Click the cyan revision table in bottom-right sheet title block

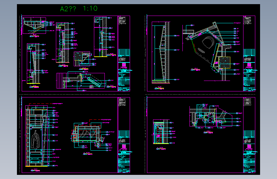(x=249, y=134)
